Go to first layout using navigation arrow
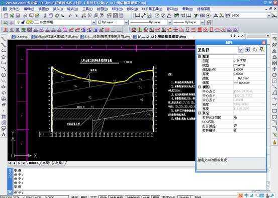This screenshot has width=278, height=198. pos(10,163)
